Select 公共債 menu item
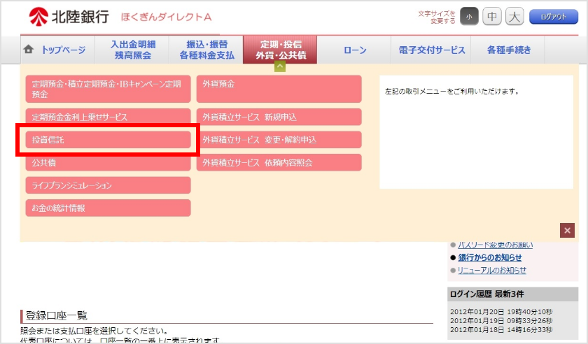 [108, 162]
